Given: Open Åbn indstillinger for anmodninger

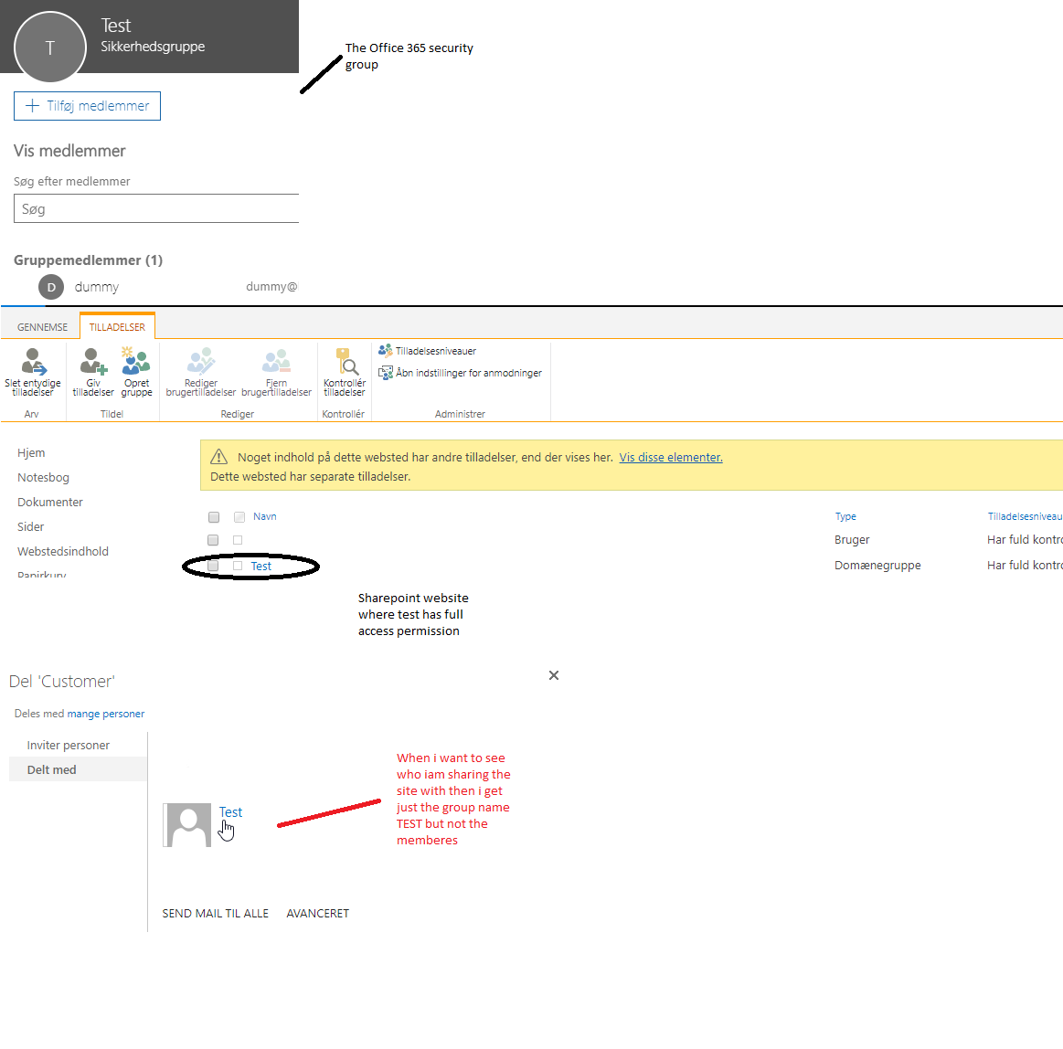Looking at the screenshot, I should point(384,372).
